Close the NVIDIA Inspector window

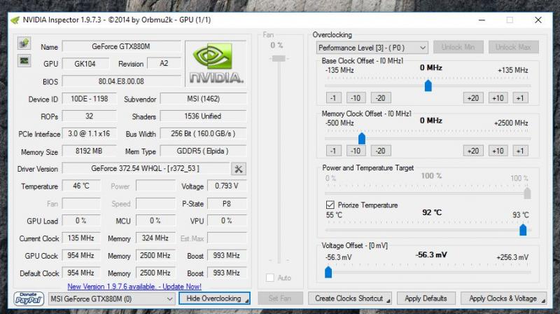tap(538, 20)
